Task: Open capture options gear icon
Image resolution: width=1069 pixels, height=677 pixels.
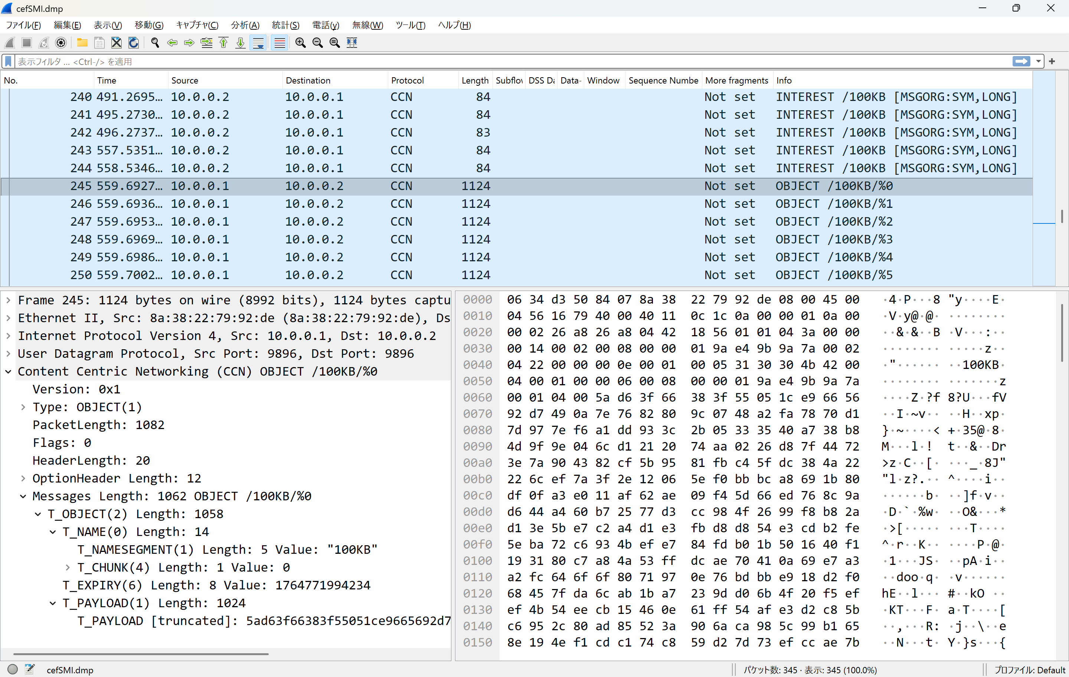Action: [x=61, y=43]
